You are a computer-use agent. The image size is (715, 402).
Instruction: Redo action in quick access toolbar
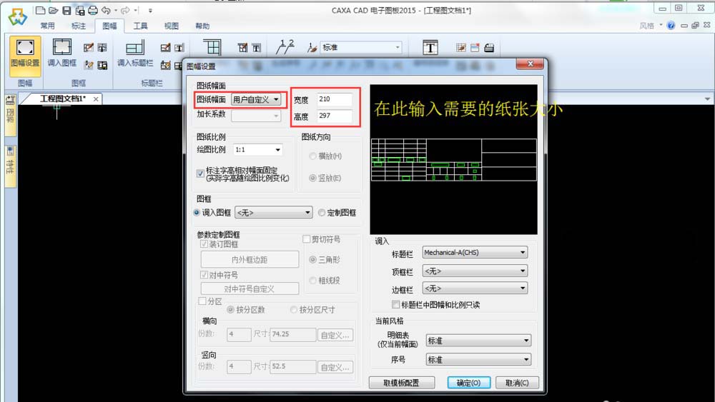point(125,10)
